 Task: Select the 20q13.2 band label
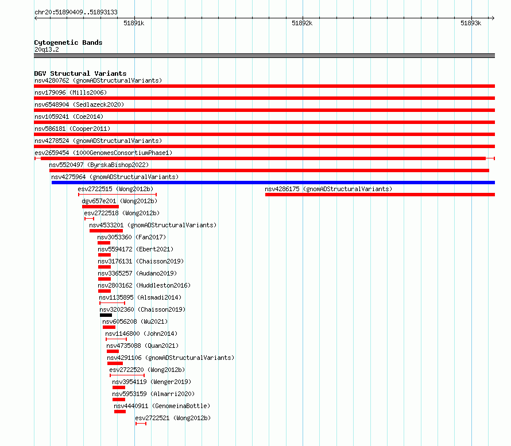(47, 49)
